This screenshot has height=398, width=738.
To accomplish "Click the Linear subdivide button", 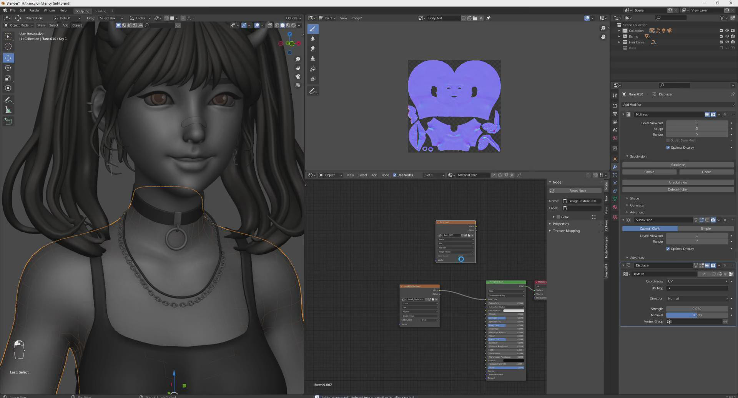I will point(706,172).
